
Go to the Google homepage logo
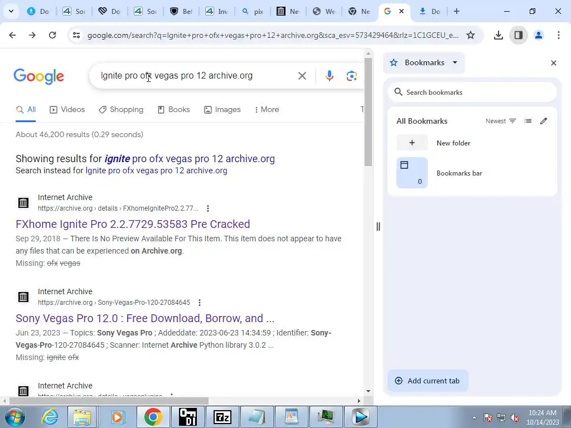pyautogui.click(x=38, y=76)
